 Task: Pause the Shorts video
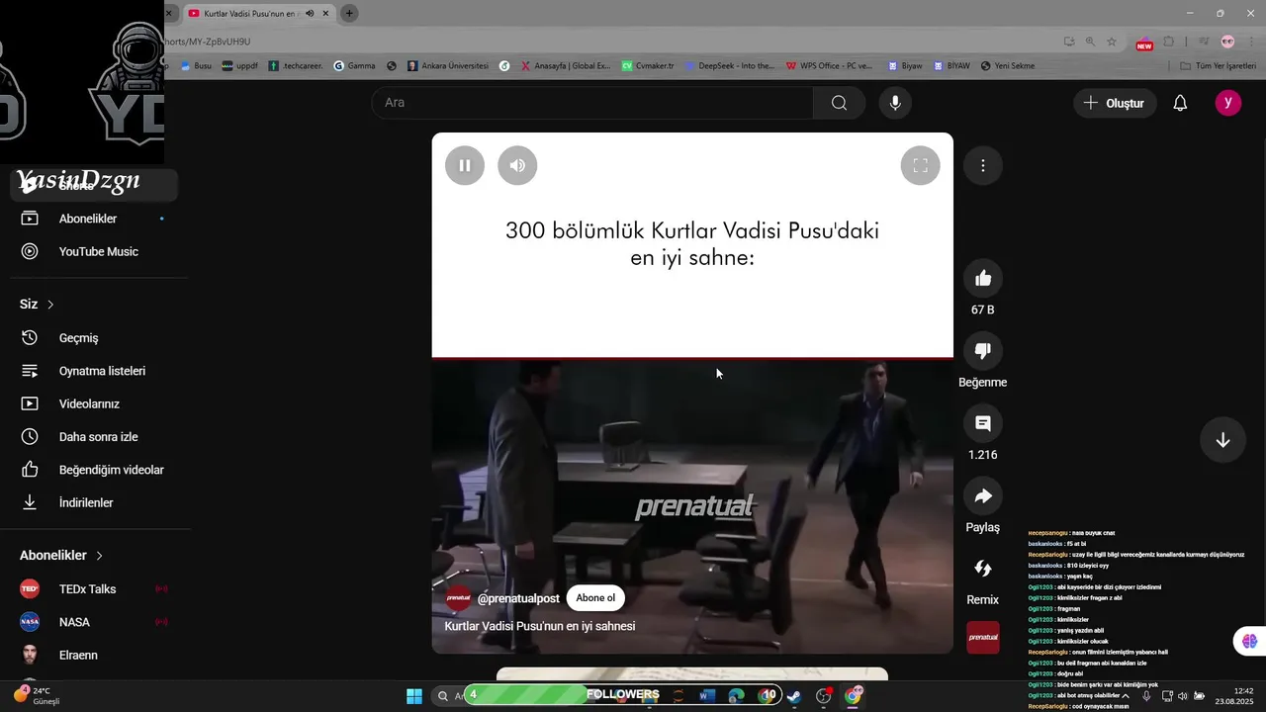[x=465, y=165]
